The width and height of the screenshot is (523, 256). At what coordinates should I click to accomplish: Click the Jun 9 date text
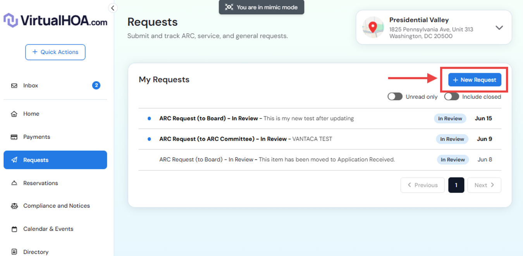tap(485, 139)
